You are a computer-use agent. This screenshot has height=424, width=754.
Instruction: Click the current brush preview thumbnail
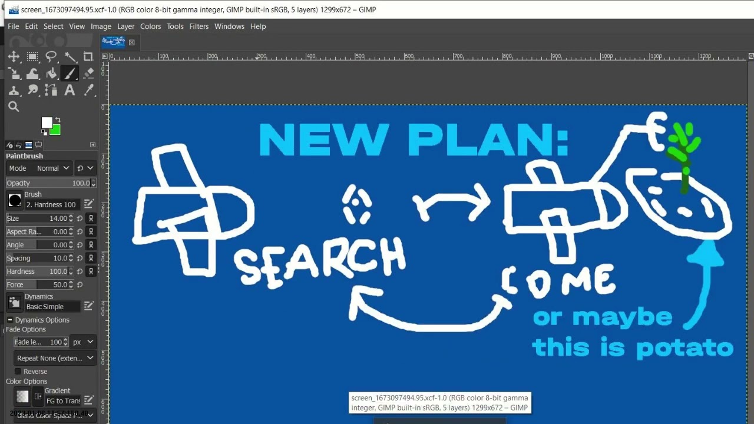click(x=15, y=200)
